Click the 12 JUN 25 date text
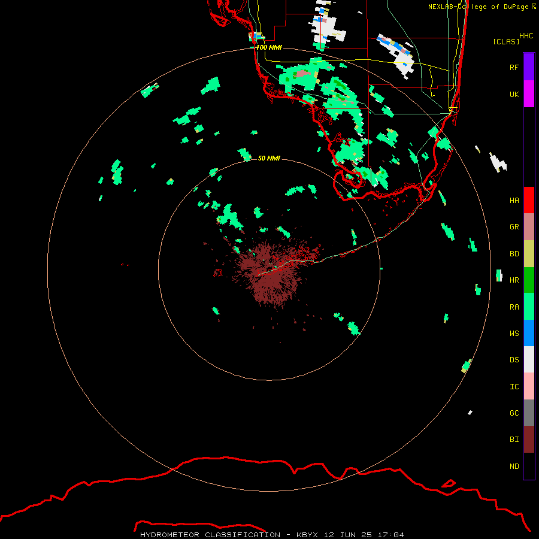Viewport: 539px width, 539px height. [348, 535]
